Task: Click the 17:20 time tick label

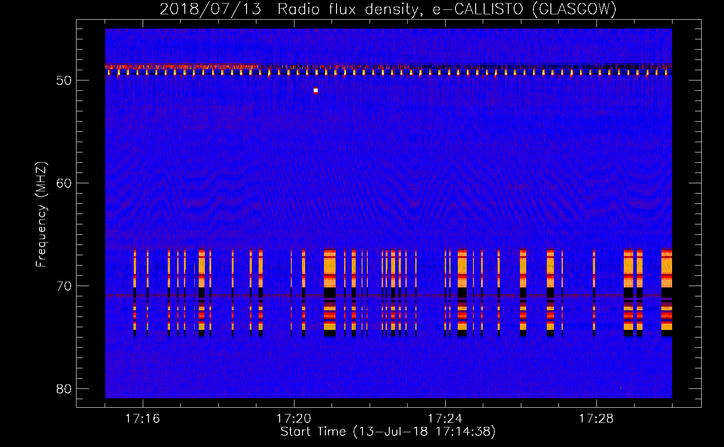Action: tap(294, 419)
